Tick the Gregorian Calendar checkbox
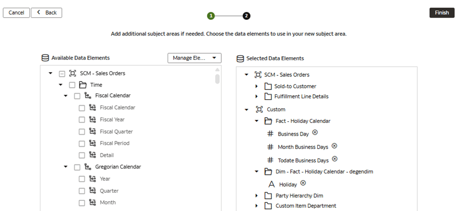 click(x=77, y=167)
